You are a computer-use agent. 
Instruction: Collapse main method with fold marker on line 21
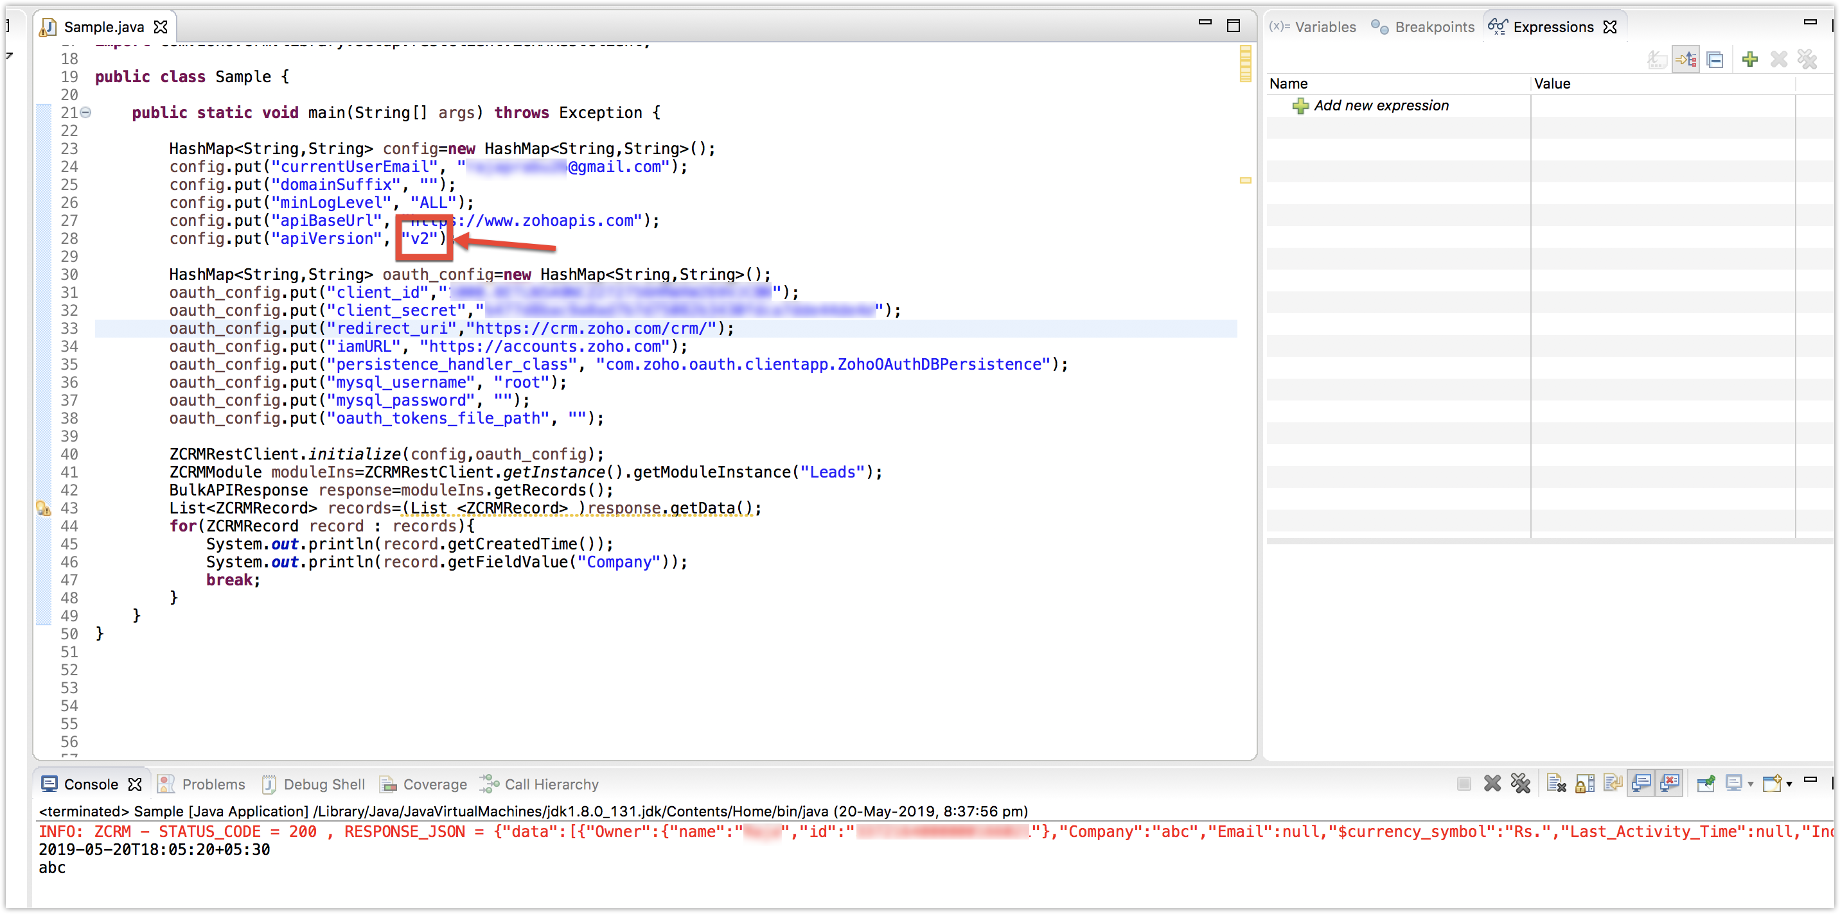coord(85,112)
